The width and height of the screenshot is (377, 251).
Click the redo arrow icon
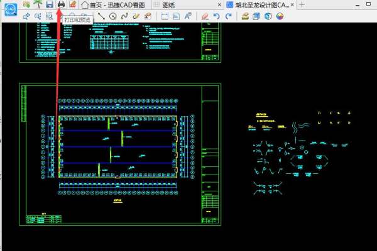click(227, 16)
